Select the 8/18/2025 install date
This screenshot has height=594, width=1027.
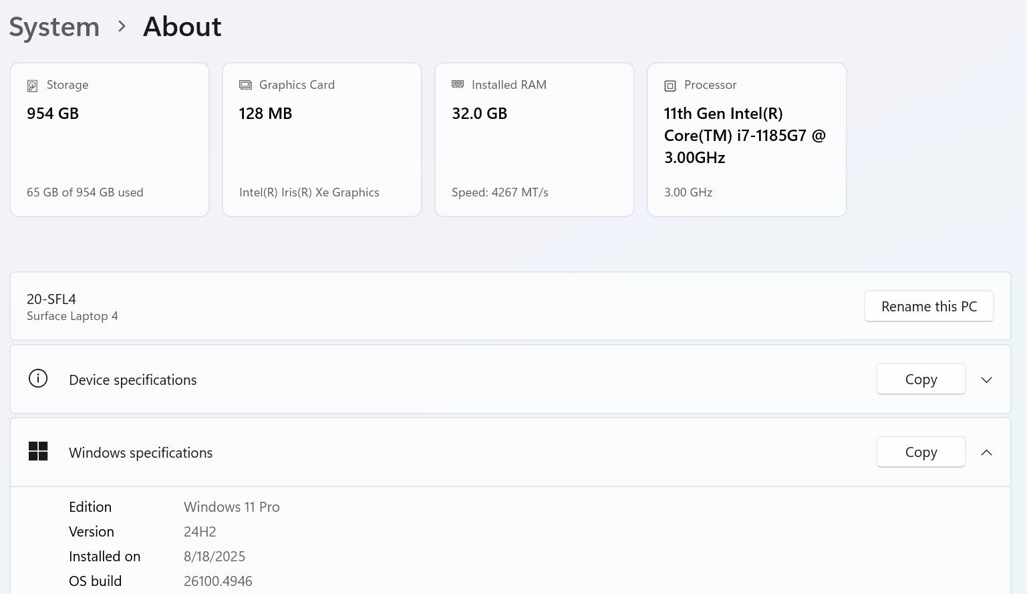tap(214, 557)
